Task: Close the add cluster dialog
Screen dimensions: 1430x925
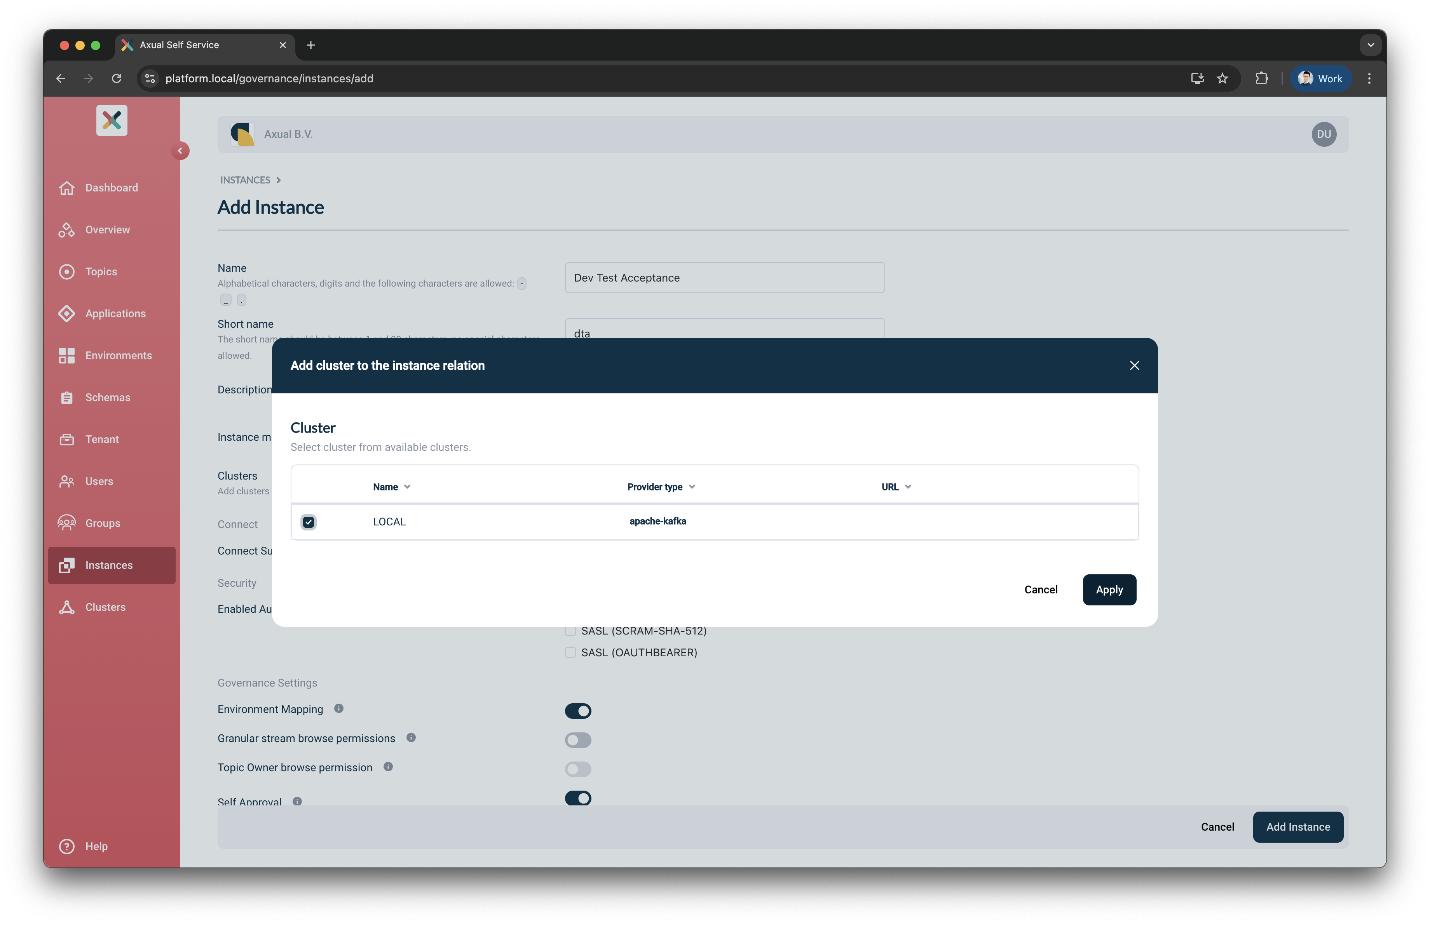Action: coord(1134,365)
